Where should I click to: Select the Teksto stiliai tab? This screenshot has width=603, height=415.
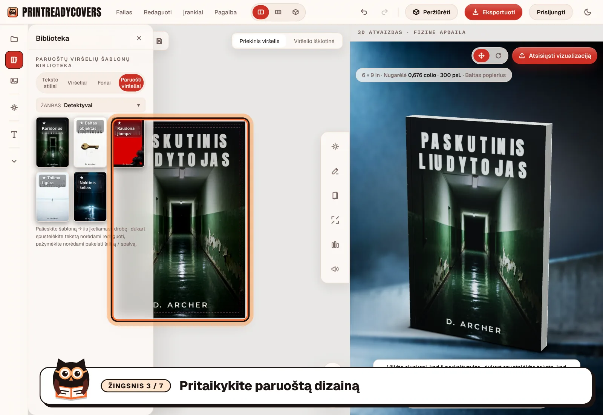(x=50, y=83)
